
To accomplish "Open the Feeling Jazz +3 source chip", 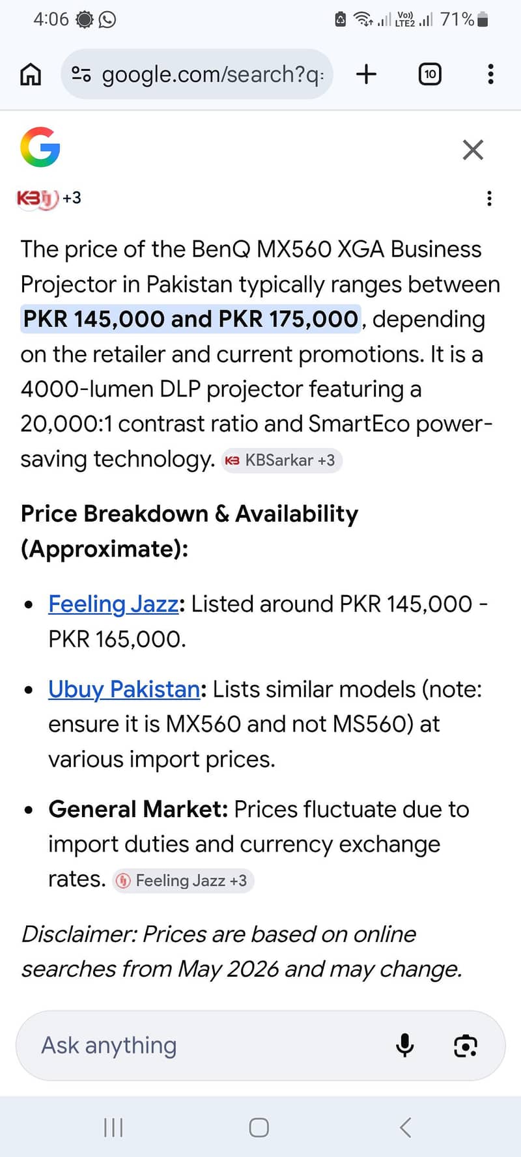I will (183, 880).
